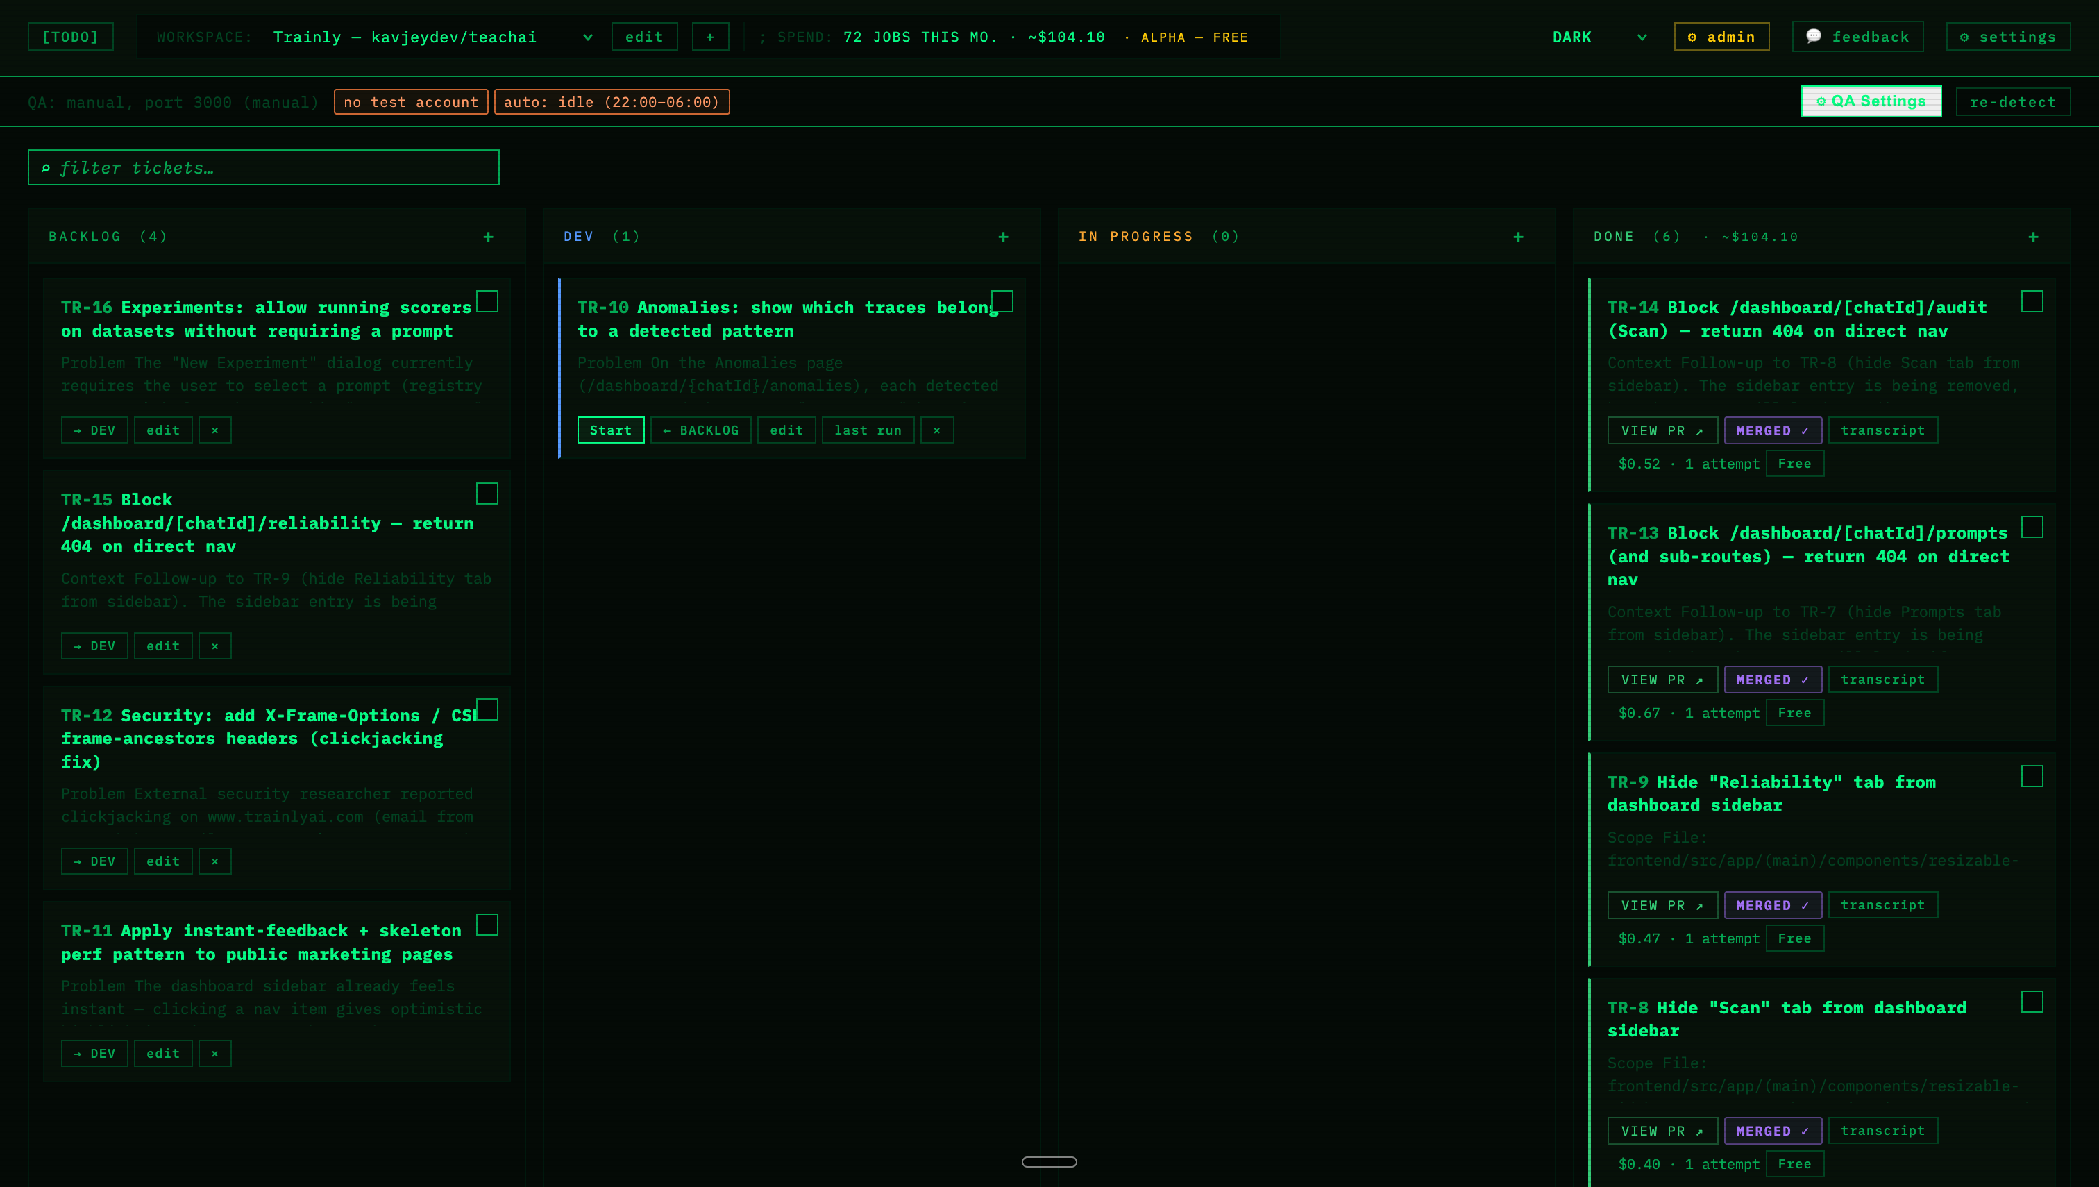Open transcript for TR-8

point(1883,1131)
